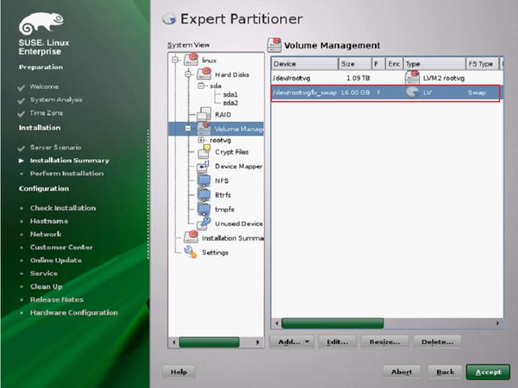
Task: Click the Hard Disks icon
Action: (204, 74)
